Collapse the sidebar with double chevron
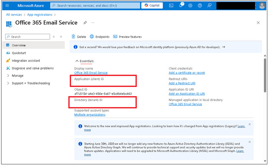 click(61, 37)
